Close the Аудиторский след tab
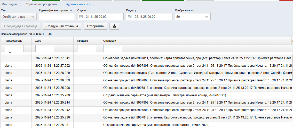The image size is (293, 128). tap(93, 4)
